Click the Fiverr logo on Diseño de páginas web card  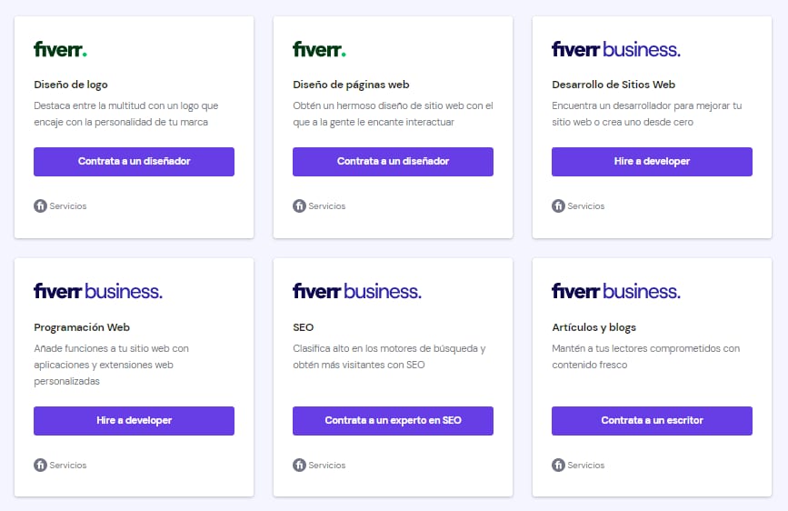pos(319,49)
